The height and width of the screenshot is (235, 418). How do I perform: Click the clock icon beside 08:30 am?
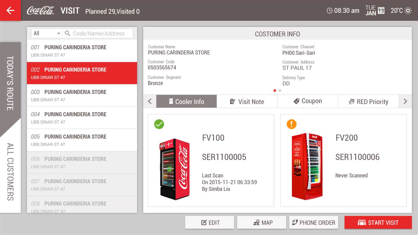tap(329, 11)
